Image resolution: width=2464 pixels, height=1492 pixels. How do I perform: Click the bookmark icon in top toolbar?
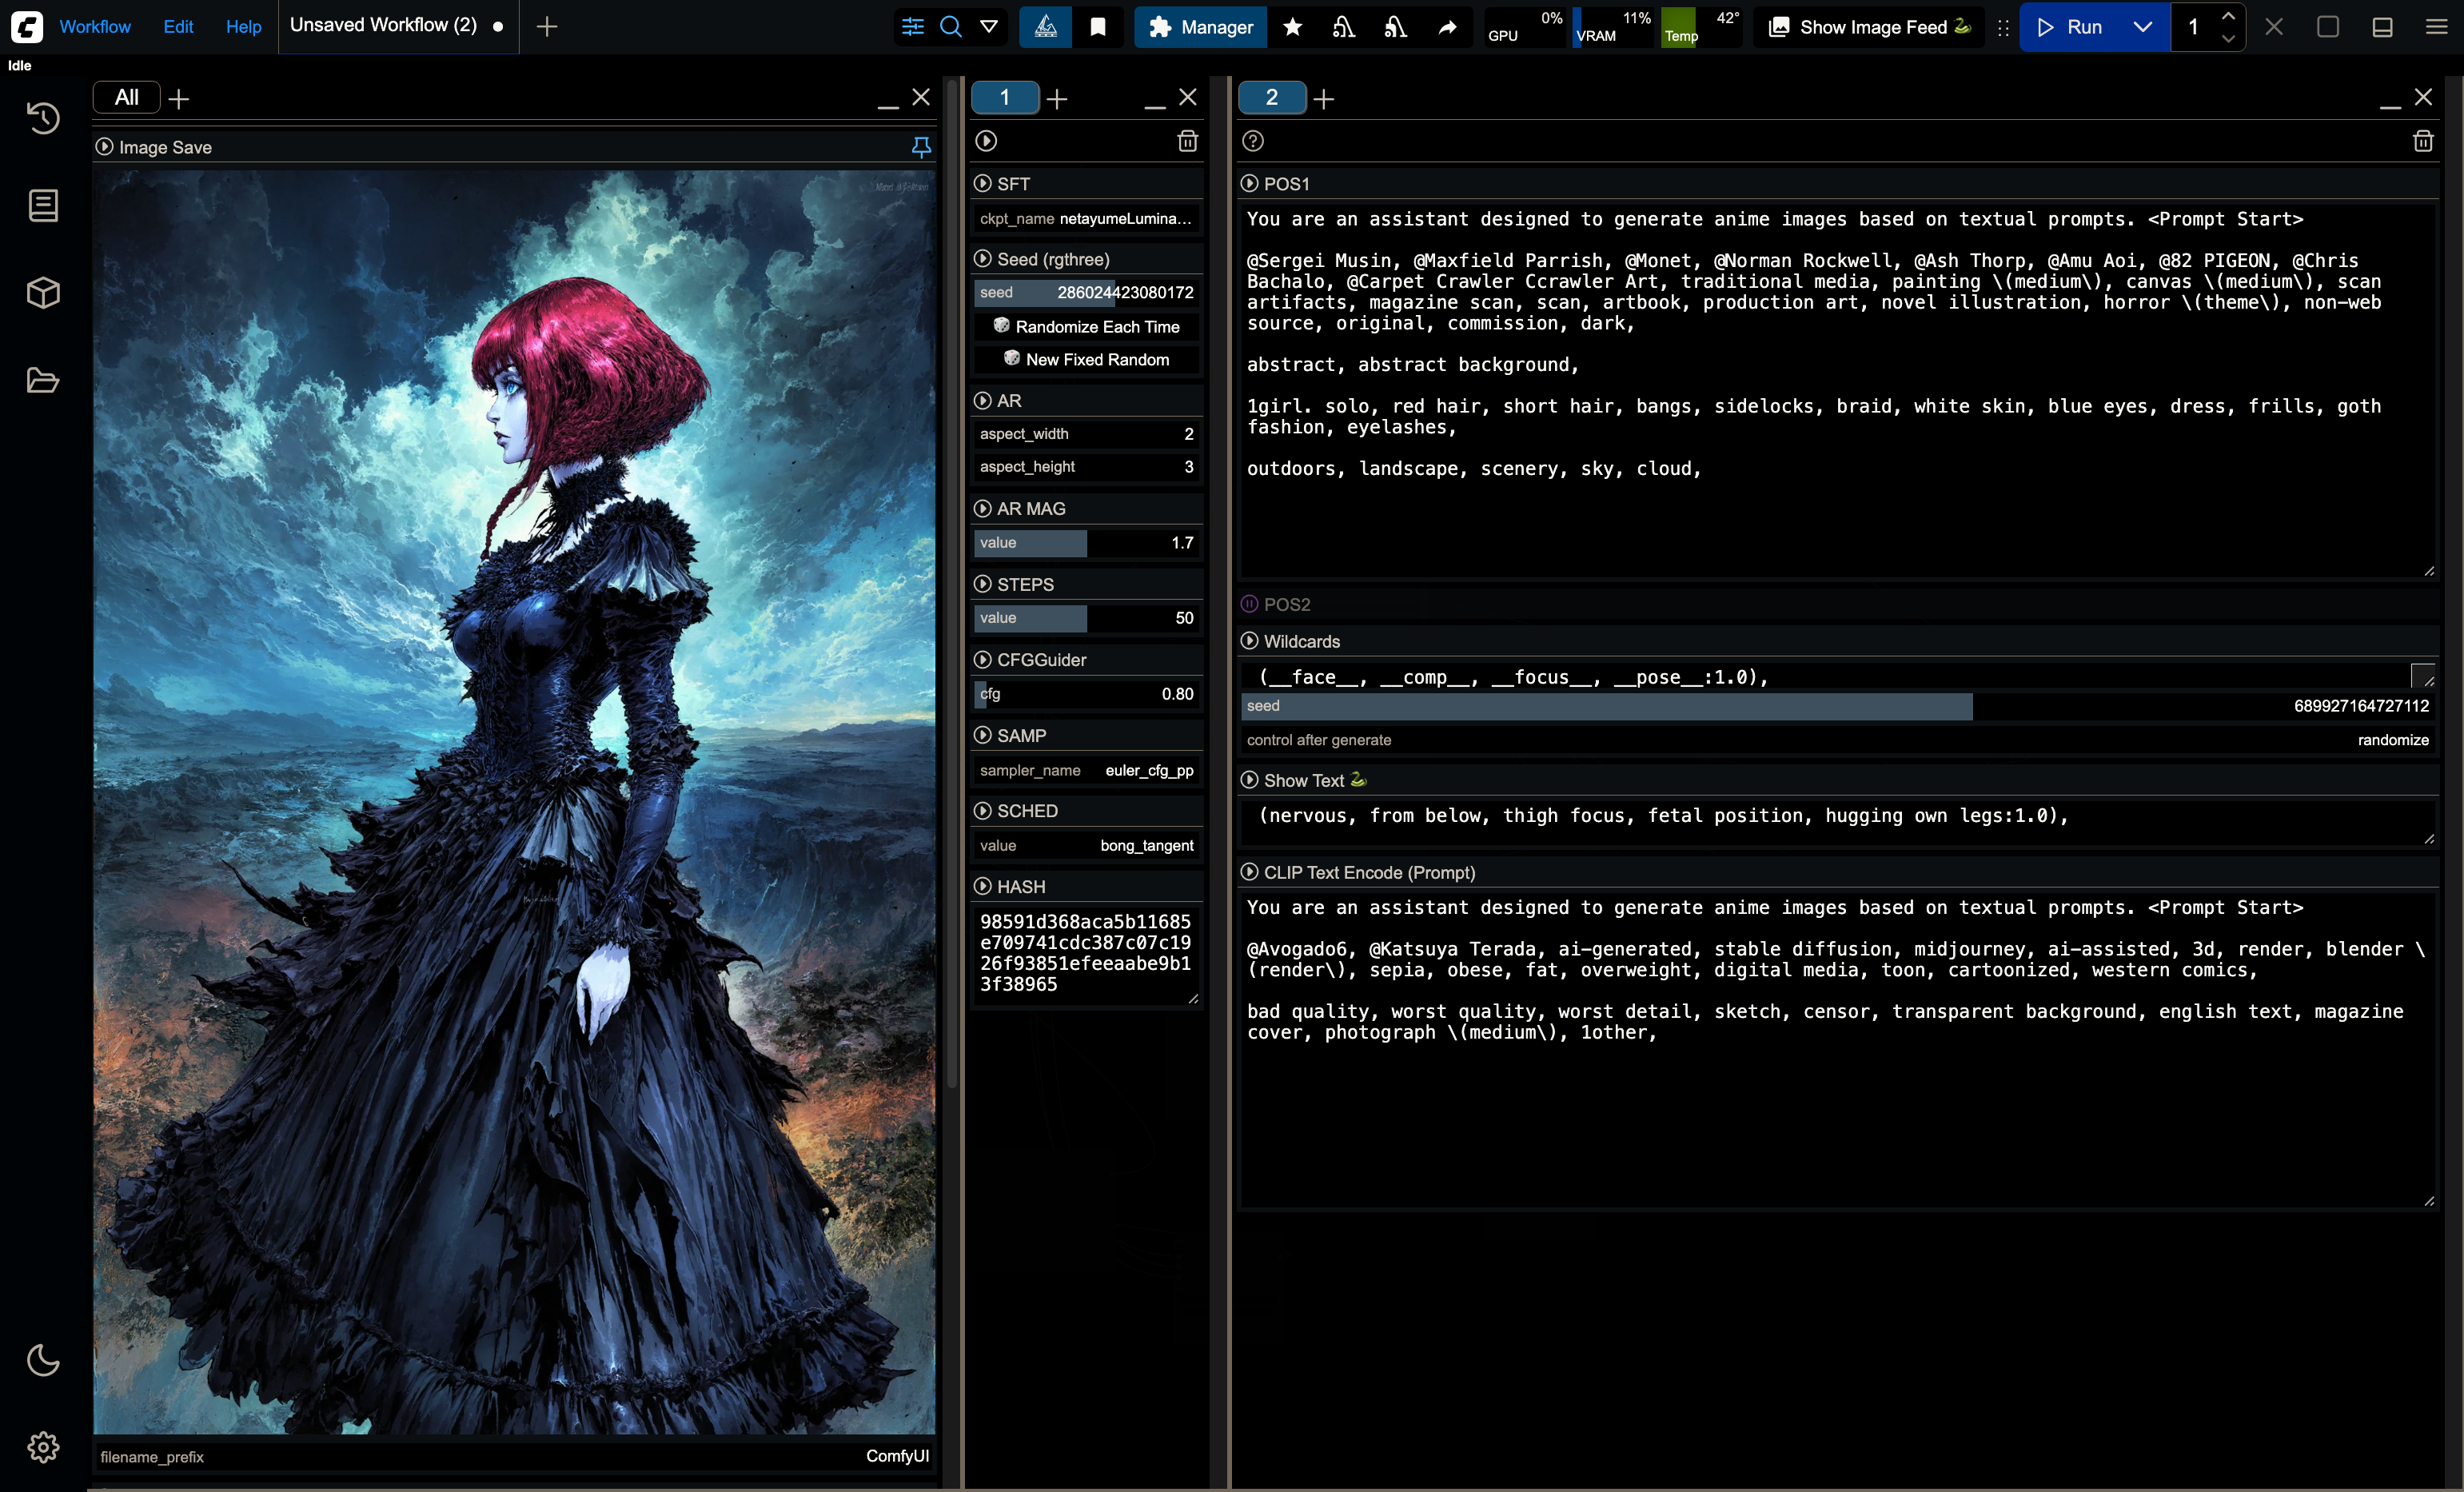pos(1098,27)
